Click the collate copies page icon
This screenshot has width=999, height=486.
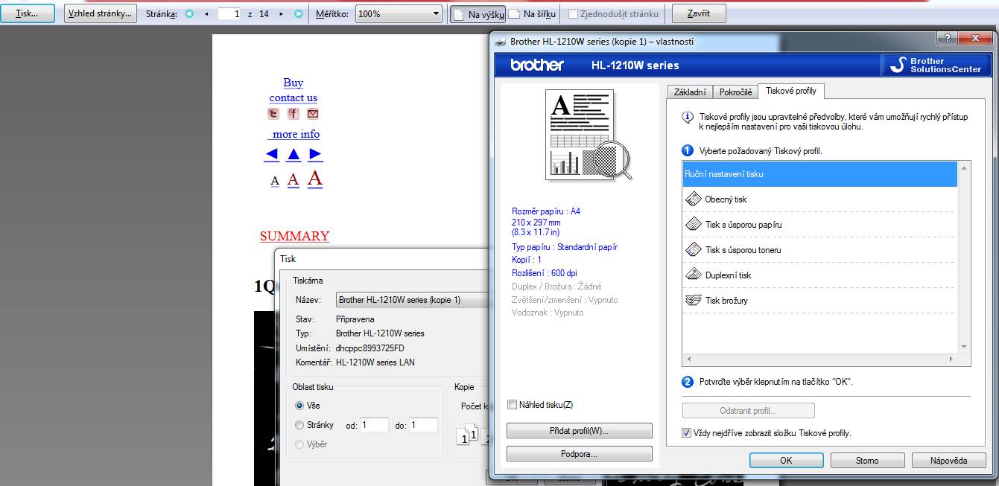click(x=469, y=435)
